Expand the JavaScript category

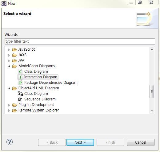[x=9, y=50]
